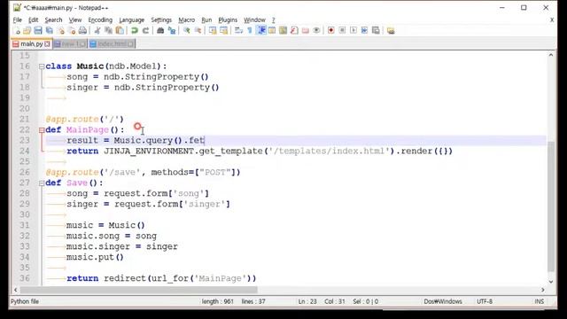This screenshot has height=319, width=567.
Task: Show the Document Map panel
Action: tap(283, 31)
